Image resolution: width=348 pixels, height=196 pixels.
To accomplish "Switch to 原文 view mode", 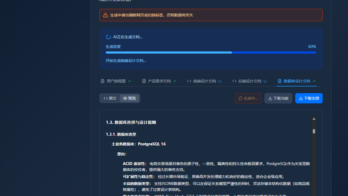I will click(109, 98).
